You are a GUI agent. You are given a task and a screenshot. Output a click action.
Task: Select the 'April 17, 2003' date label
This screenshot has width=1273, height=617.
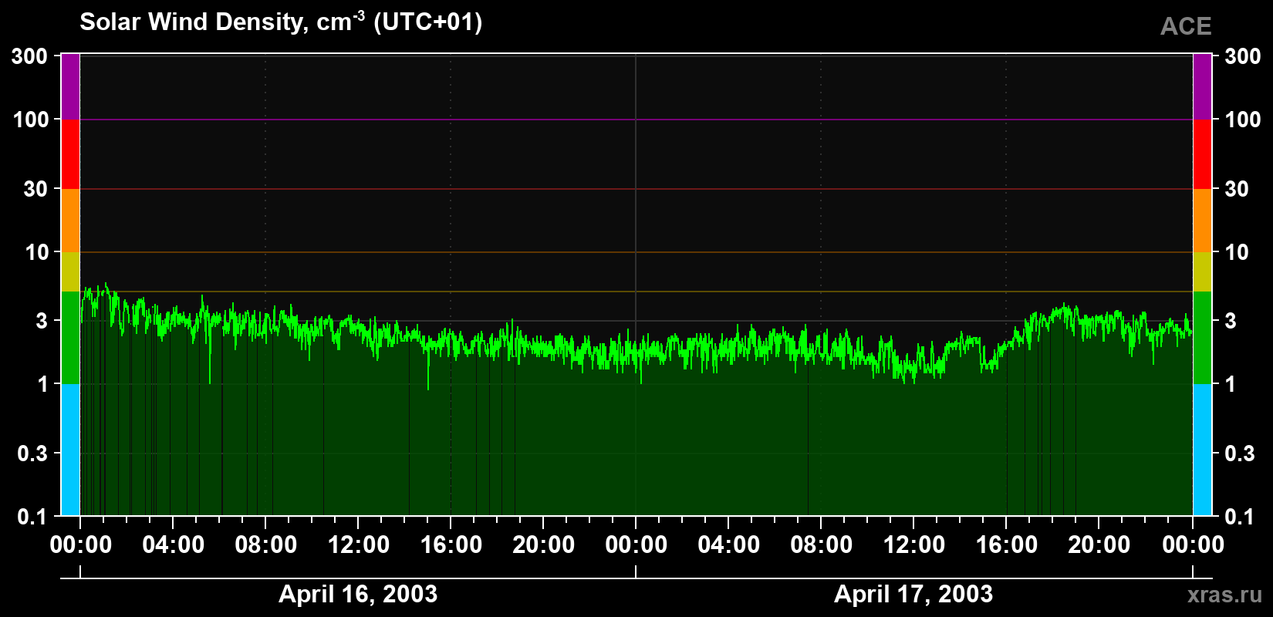pos(913,594)
